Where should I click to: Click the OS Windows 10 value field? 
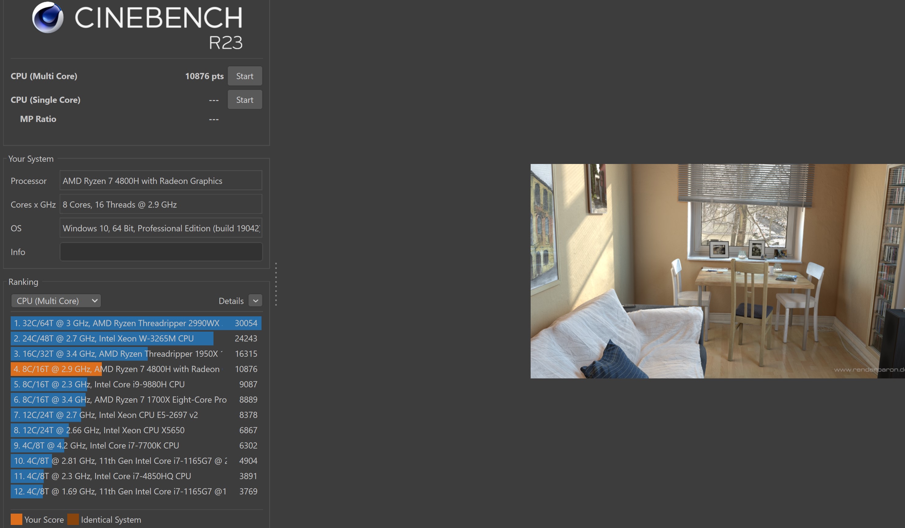point(161,228)
